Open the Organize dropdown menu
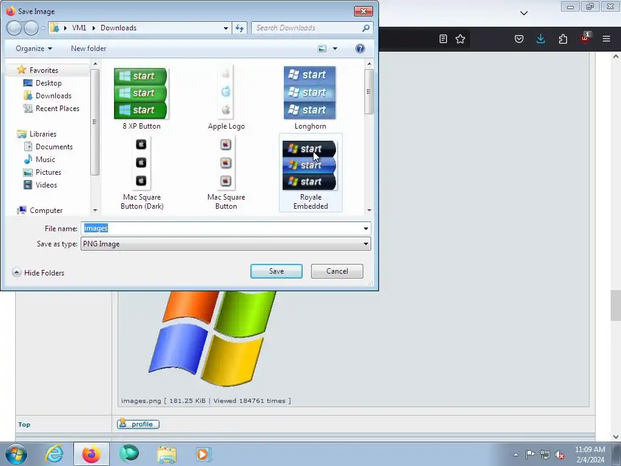This screenshot has height=466, width=621. point(34,49)
